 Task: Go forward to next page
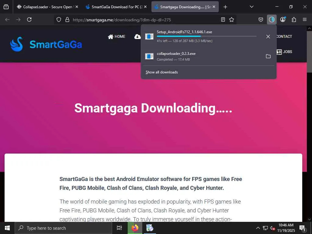(x=18, y=19)
